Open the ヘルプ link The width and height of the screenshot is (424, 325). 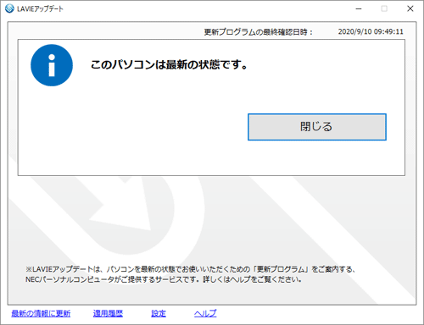(205, 313)
